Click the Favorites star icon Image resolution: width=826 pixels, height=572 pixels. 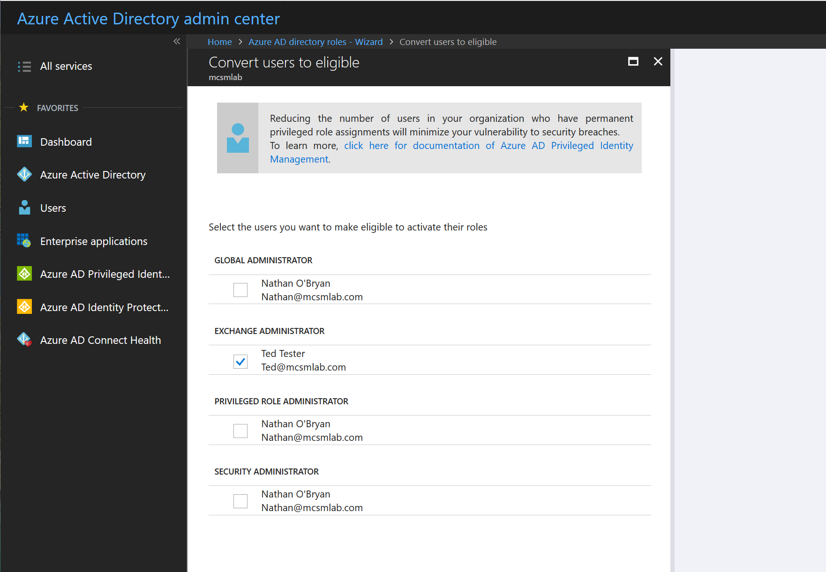[x=23, y=107]
